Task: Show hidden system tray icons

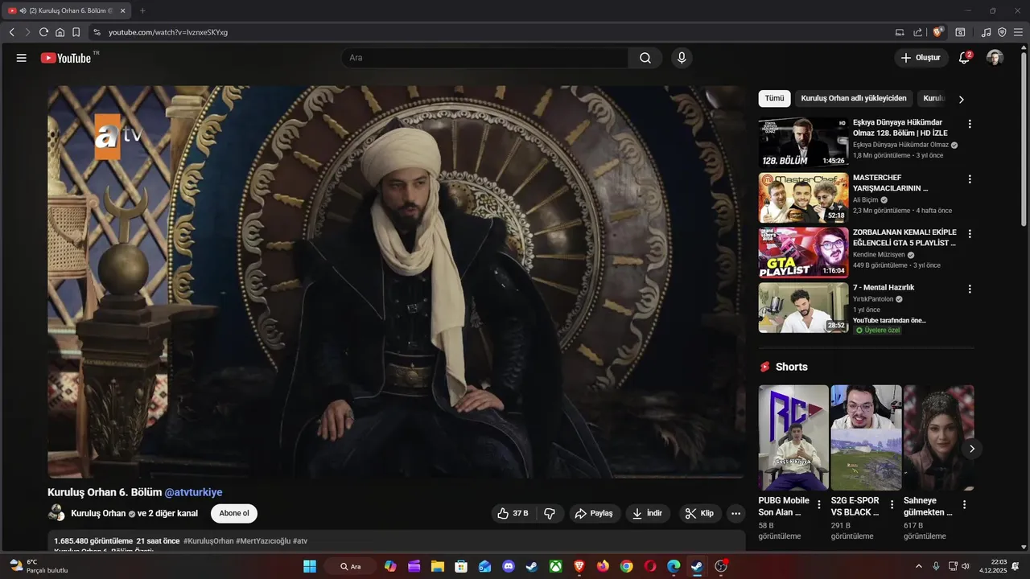Action: [x=918, y=566]
